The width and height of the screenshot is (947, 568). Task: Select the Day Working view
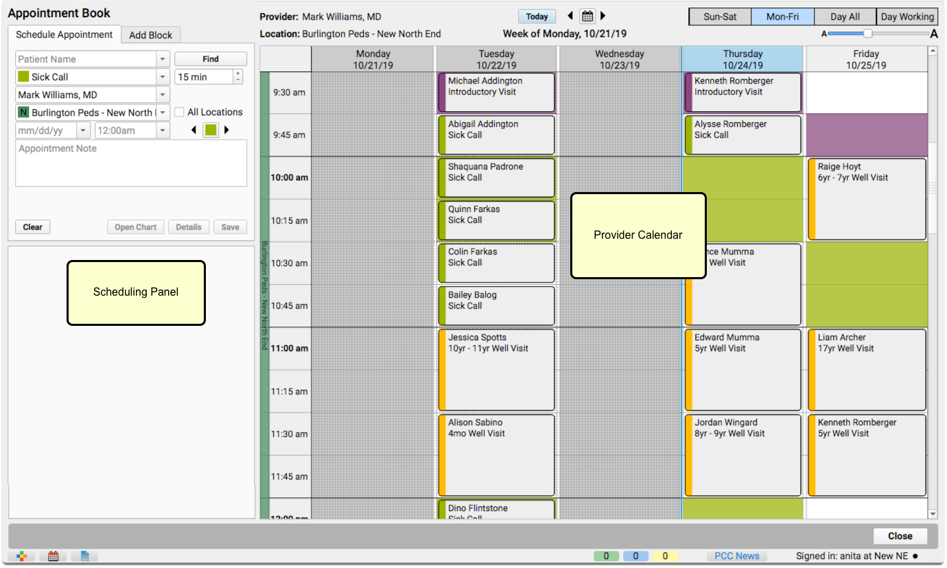click(907, 16)
